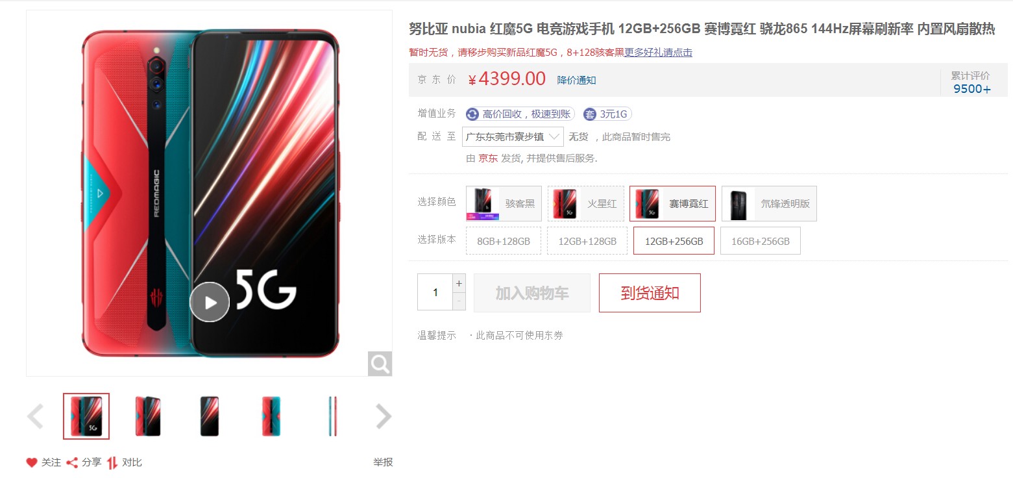The height and width of the screenshot is (478, 1013).
Task: Increase quantity with the plus stepper
Action: tap(459, 283)
